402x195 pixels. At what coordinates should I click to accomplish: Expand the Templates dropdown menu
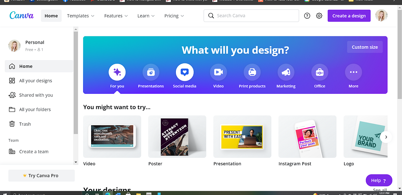[x=80, y=15]
